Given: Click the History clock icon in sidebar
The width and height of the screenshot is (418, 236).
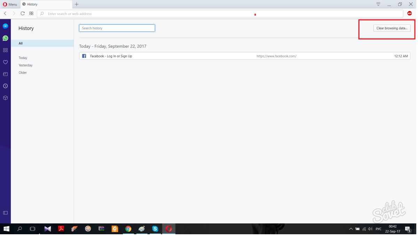Looking at the screenshot, I should (x=5, y=86).
